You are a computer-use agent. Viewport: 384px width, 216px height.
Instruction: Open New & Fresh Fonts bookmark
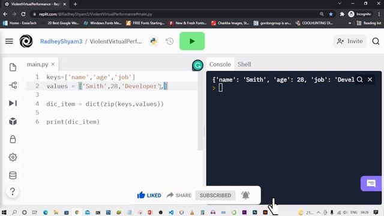pos(188,23)
